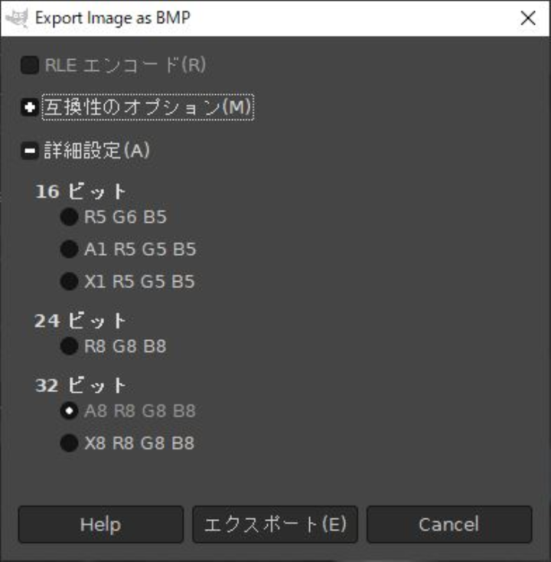Select the A8 R8 G8 B8 radio button
The image size is (551, 562).
click(69, 411)
